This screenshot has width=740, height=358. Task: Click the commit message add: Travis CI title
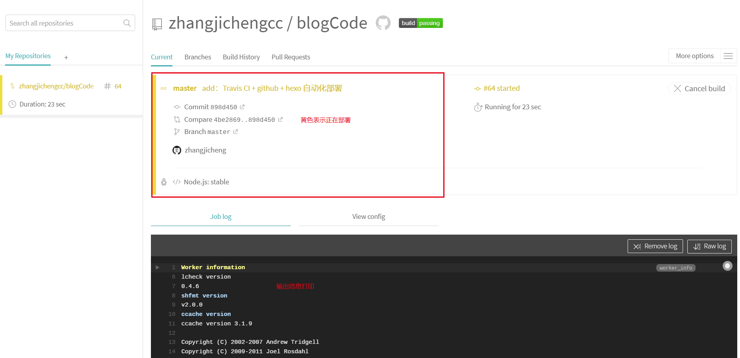[272, 88]
